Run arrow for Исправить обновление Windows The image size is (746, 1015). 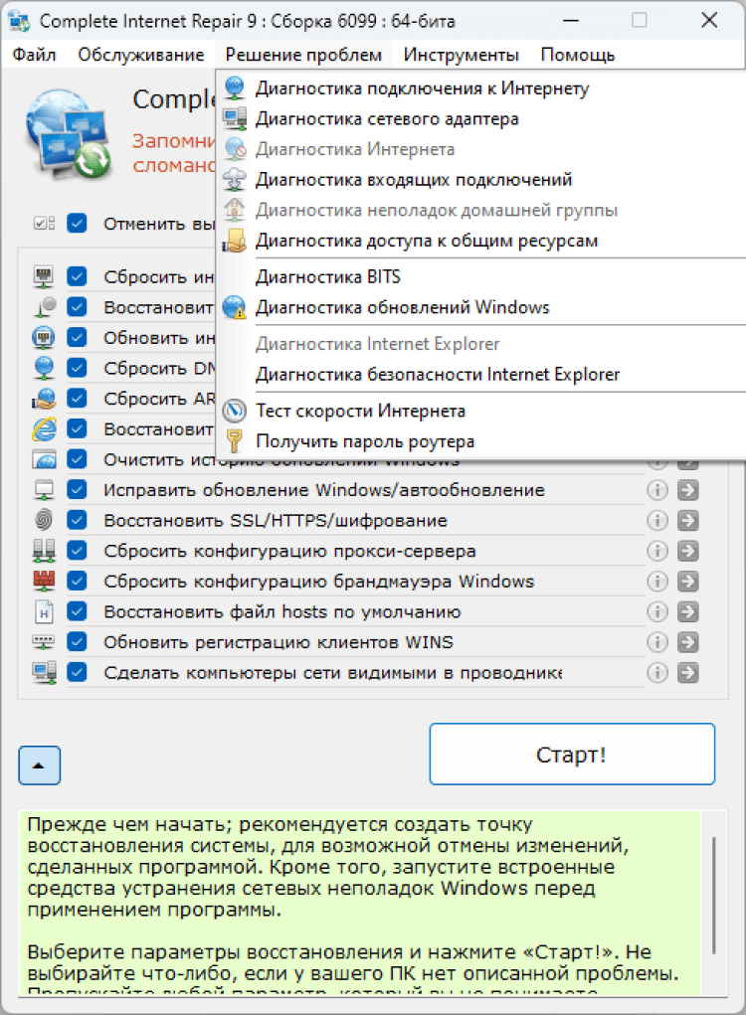click(x=687, y=490)
